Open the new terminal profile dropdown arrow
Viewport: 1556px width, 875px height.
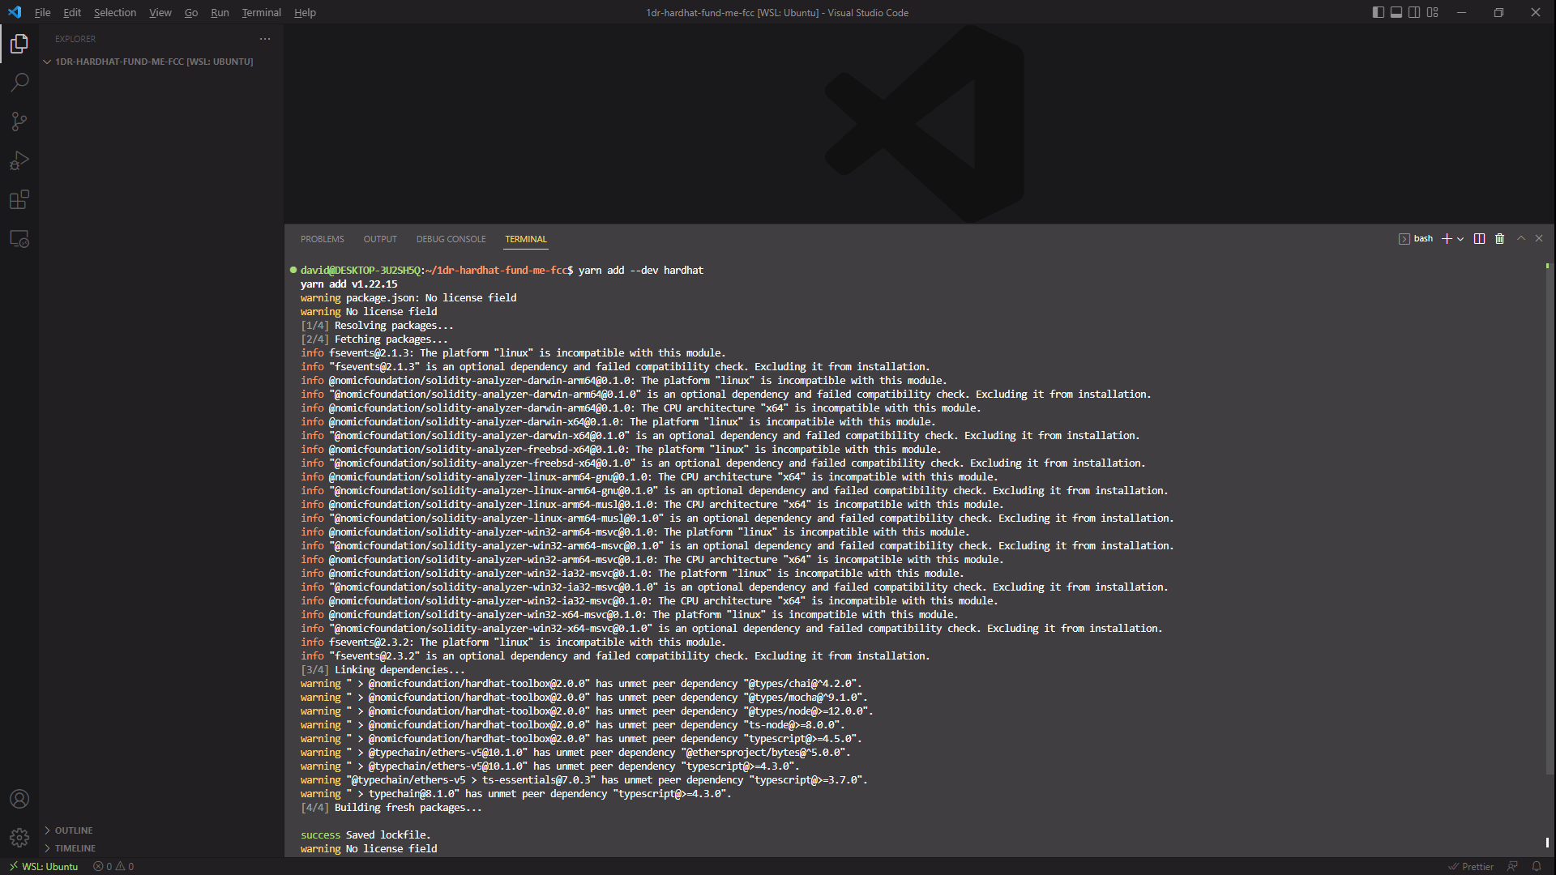coord(1460,239)
